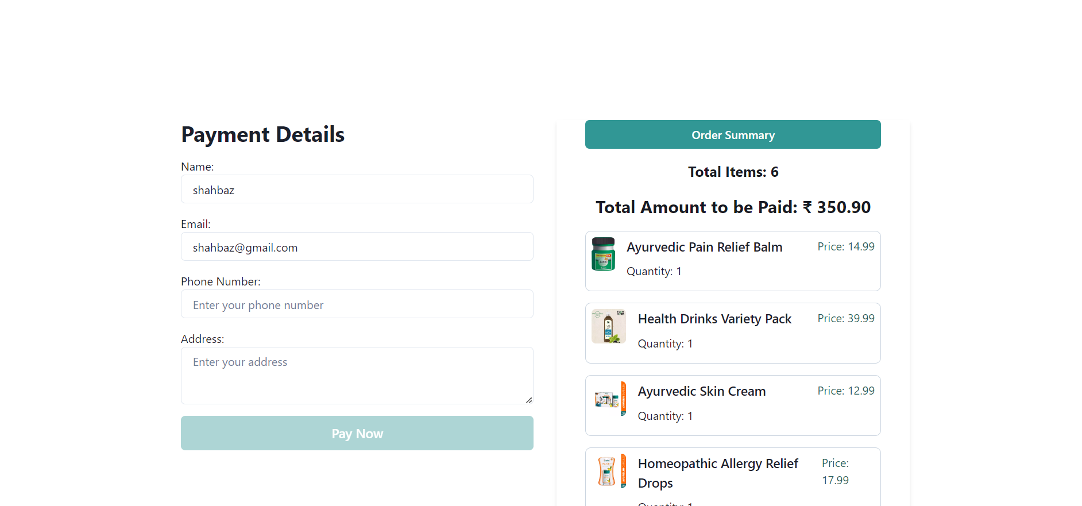Click the Address box resize handle
This screenshot has height=506, width=1082.
coord(529,400)
